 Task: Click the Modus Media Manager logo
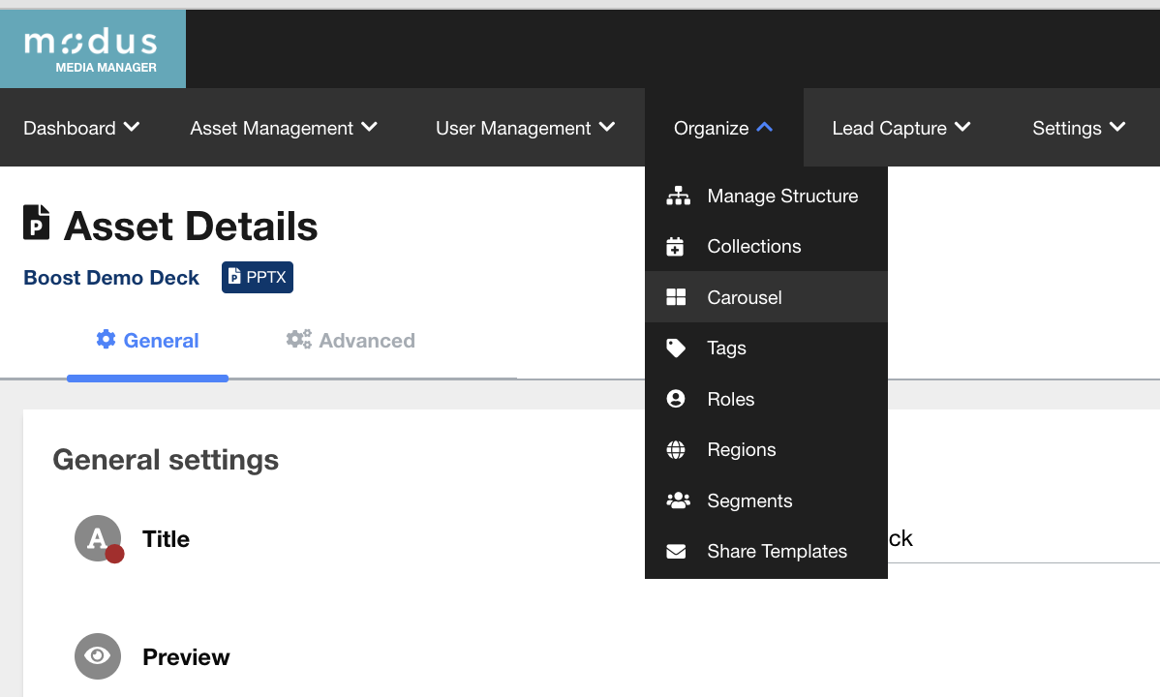[93, 49]
